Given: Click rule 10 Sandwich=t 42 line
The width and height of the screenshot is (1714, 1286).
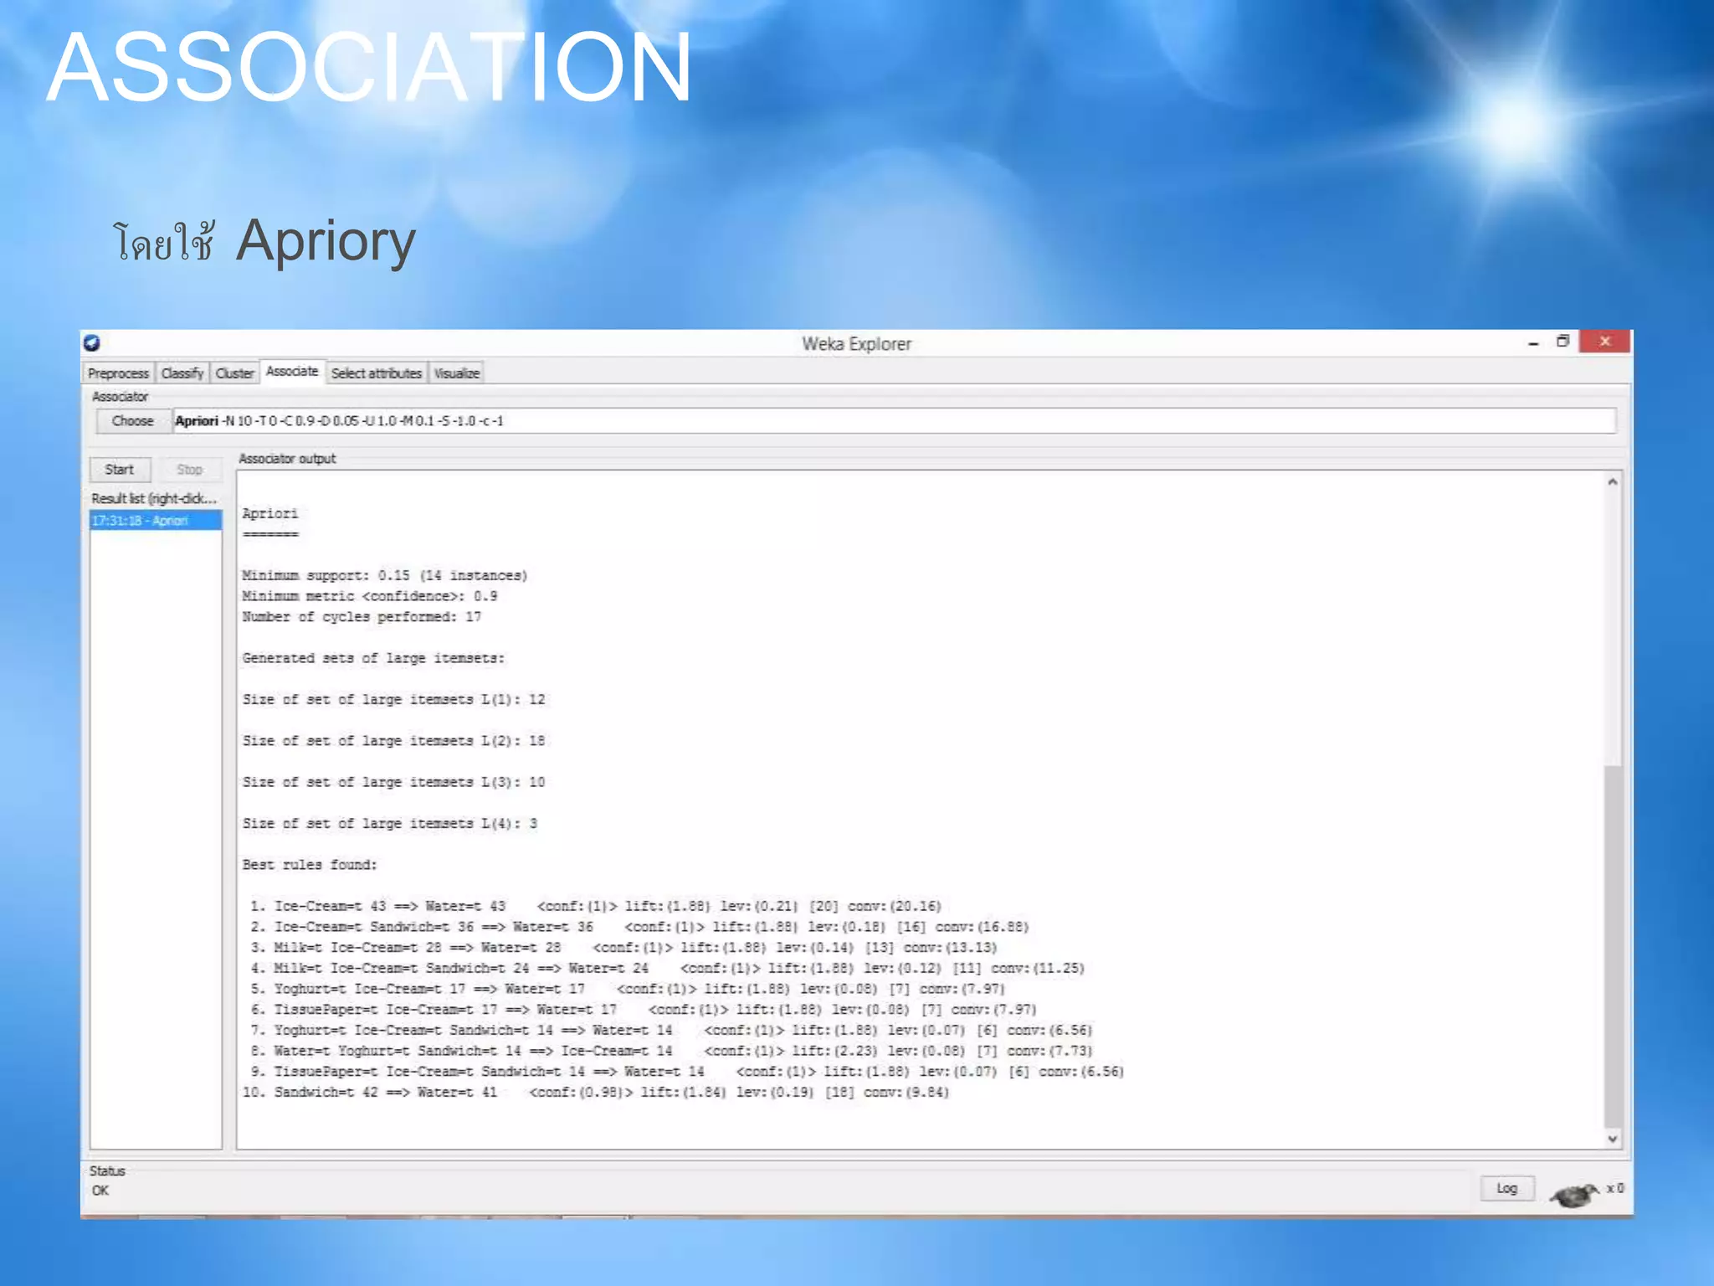Looking at the screenshot, I should 596,1092.
